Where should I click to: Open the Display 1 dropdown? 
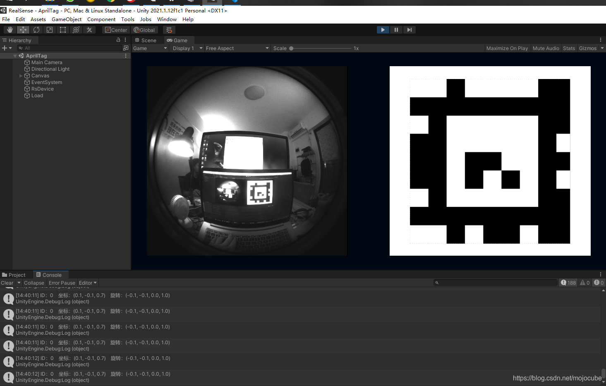(187, 48)
